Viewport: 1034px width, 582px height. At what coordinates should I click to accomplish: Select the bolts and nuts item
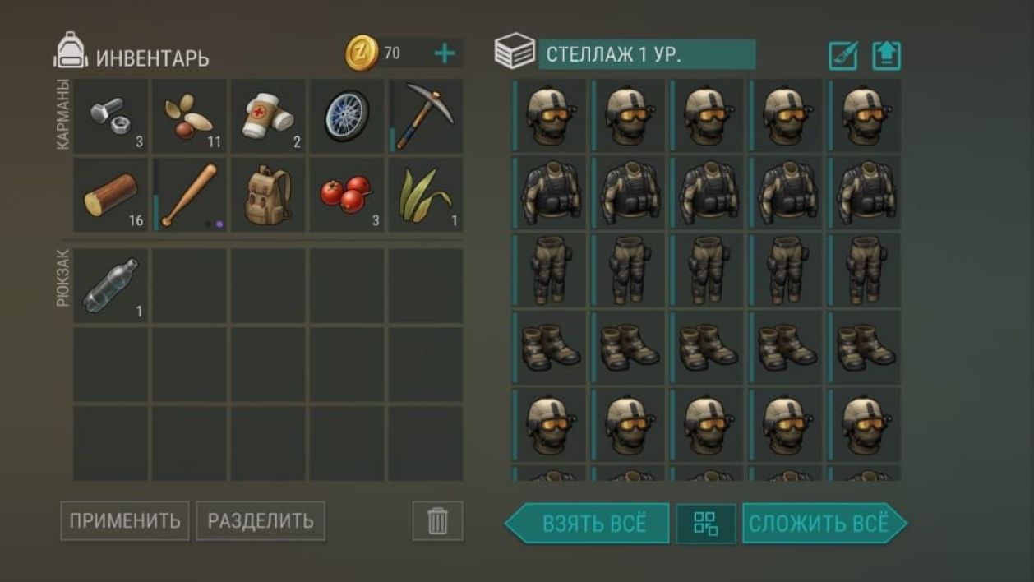pos(111,116)
